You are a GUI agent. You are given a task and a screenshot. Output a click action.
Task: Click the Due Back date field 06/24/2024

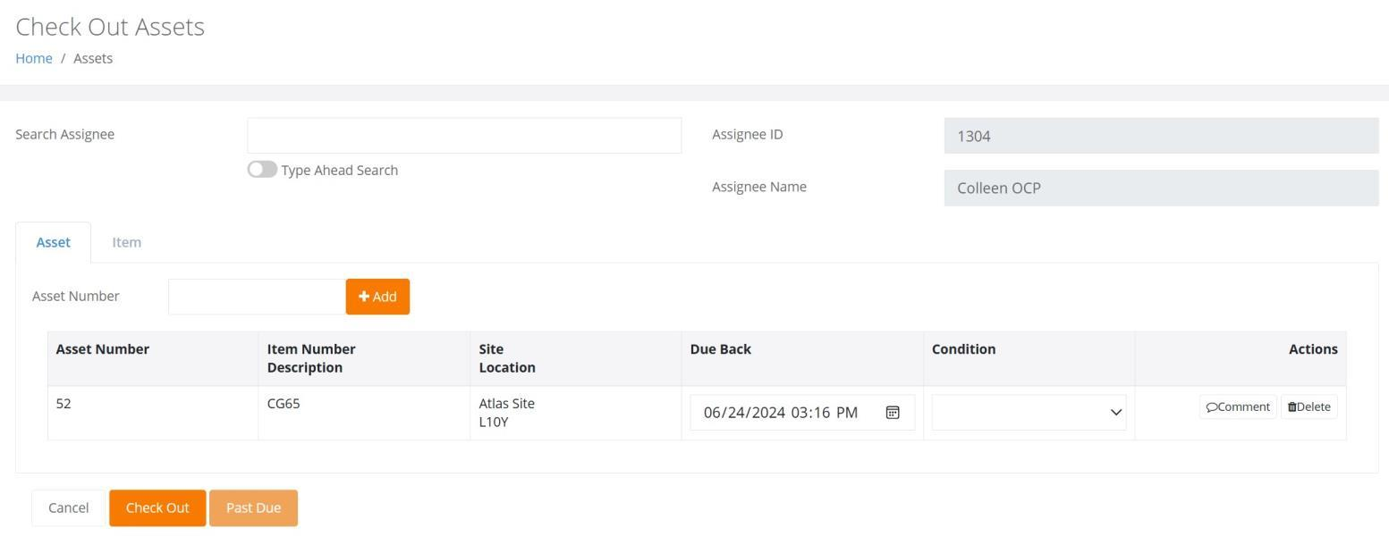[x=802, y=412]
